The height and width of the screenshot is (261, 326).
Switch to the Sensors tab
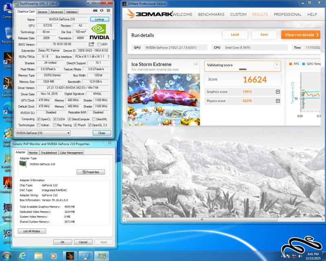(42, 12)
